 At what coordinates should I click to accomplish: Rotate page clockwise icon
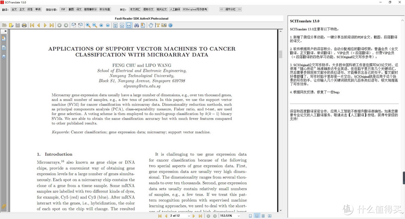pos(74,25)
